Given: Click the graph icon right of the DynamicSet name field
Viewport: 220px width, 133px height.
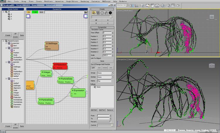Looking at the screenshot, I should click(86, 12).
